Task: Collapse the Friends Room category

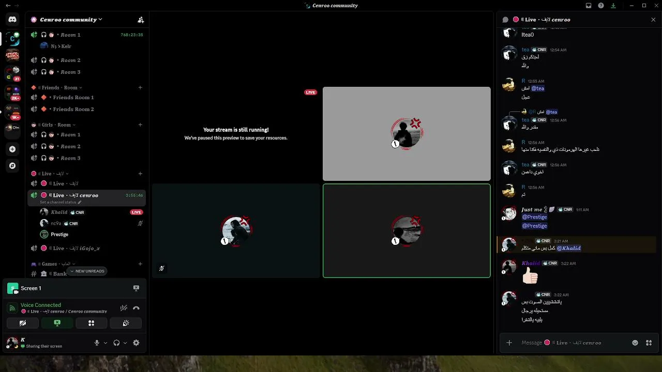Action: (x=57, y=88)
